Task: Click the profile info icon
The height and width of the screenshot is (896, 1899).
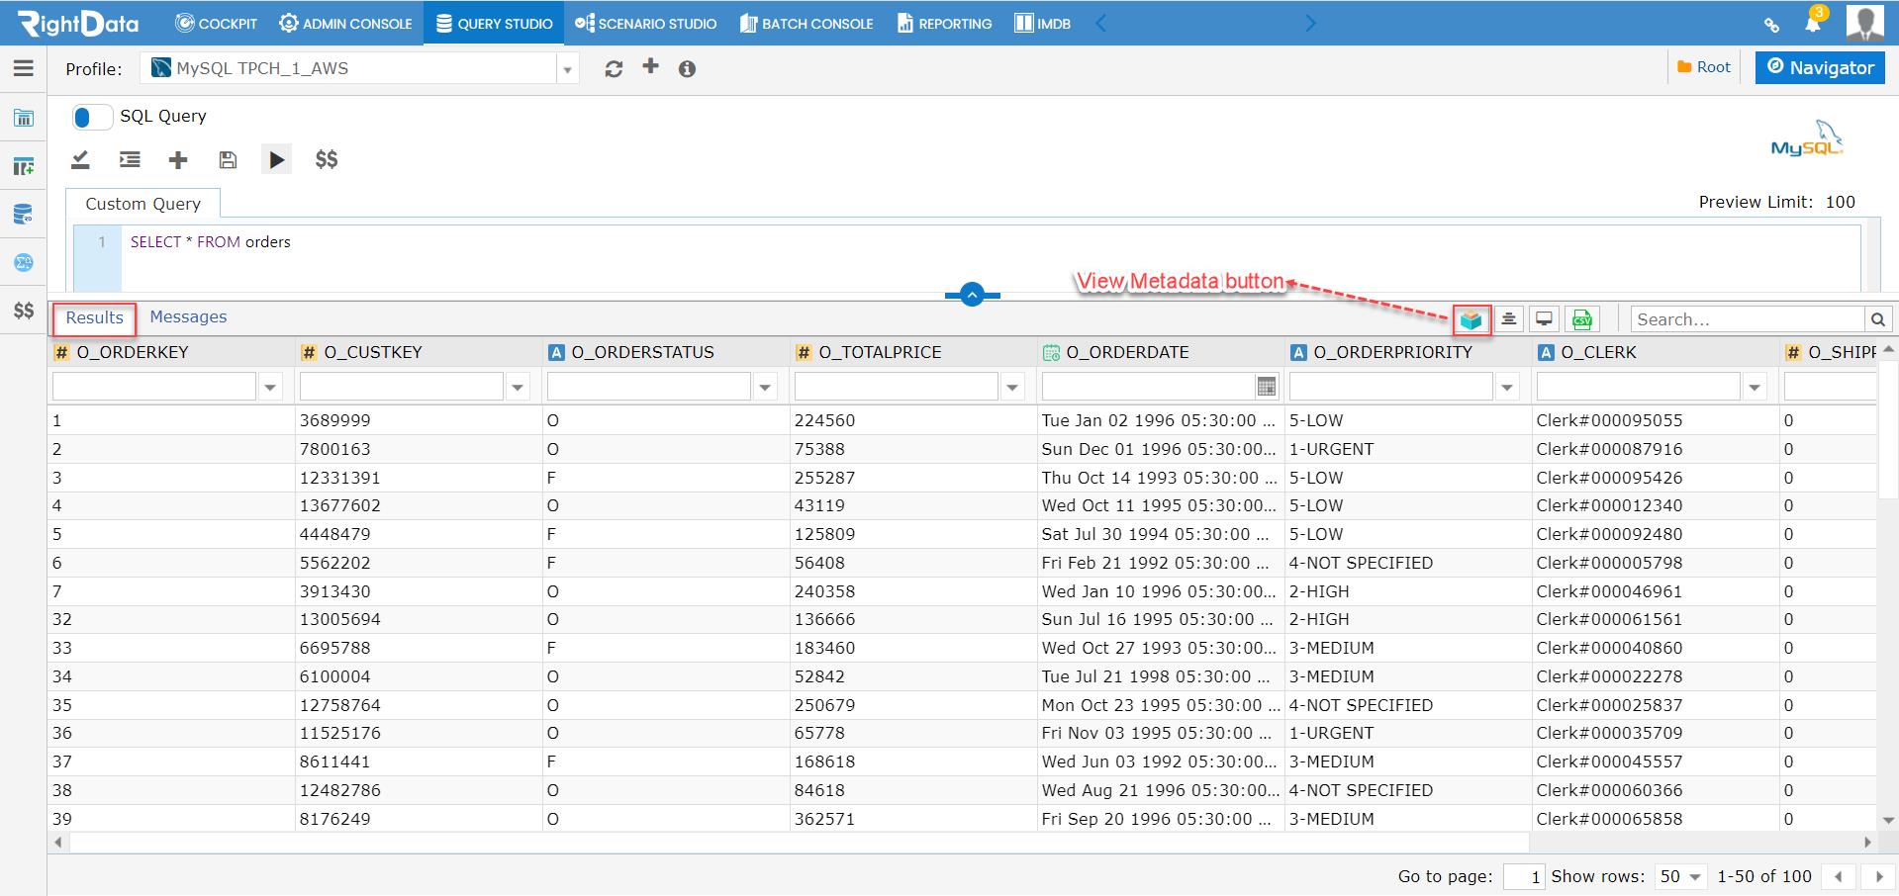Action: [687, 68]
